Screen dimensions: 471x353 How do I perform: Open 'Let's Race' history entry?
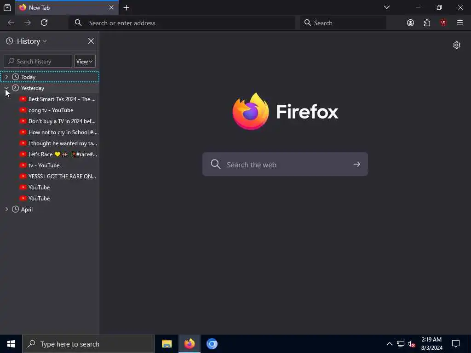tap(58, 154)
